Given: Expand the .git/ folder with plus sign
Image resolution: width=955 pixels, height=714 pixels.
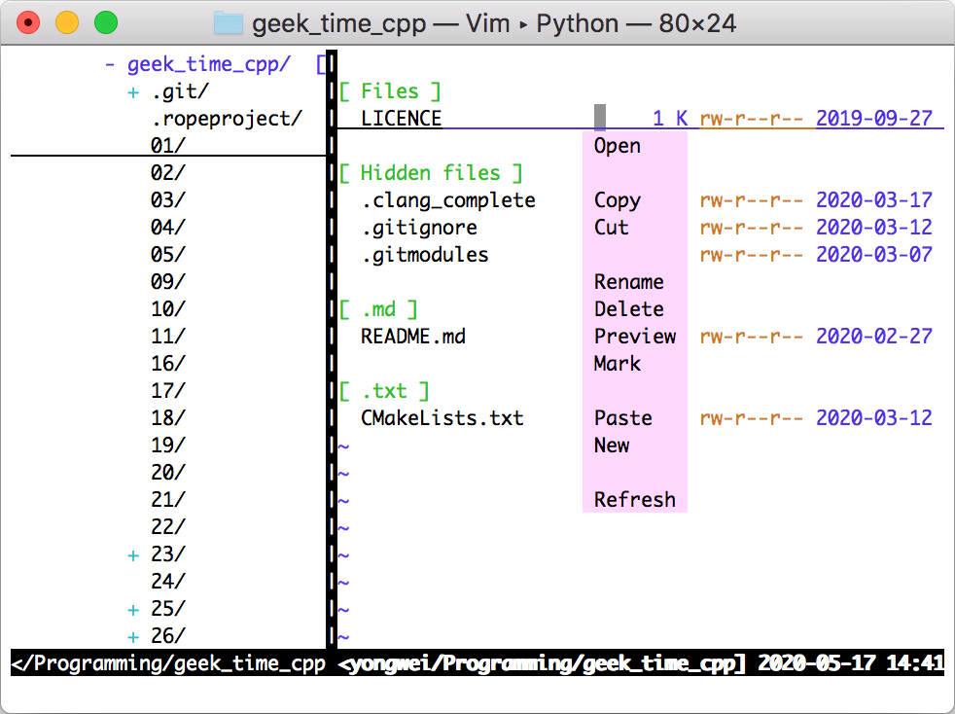Looking at the screenshot, I should (132, 92).
